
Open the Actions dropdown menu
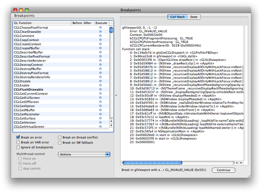click(x=84, y=155)
